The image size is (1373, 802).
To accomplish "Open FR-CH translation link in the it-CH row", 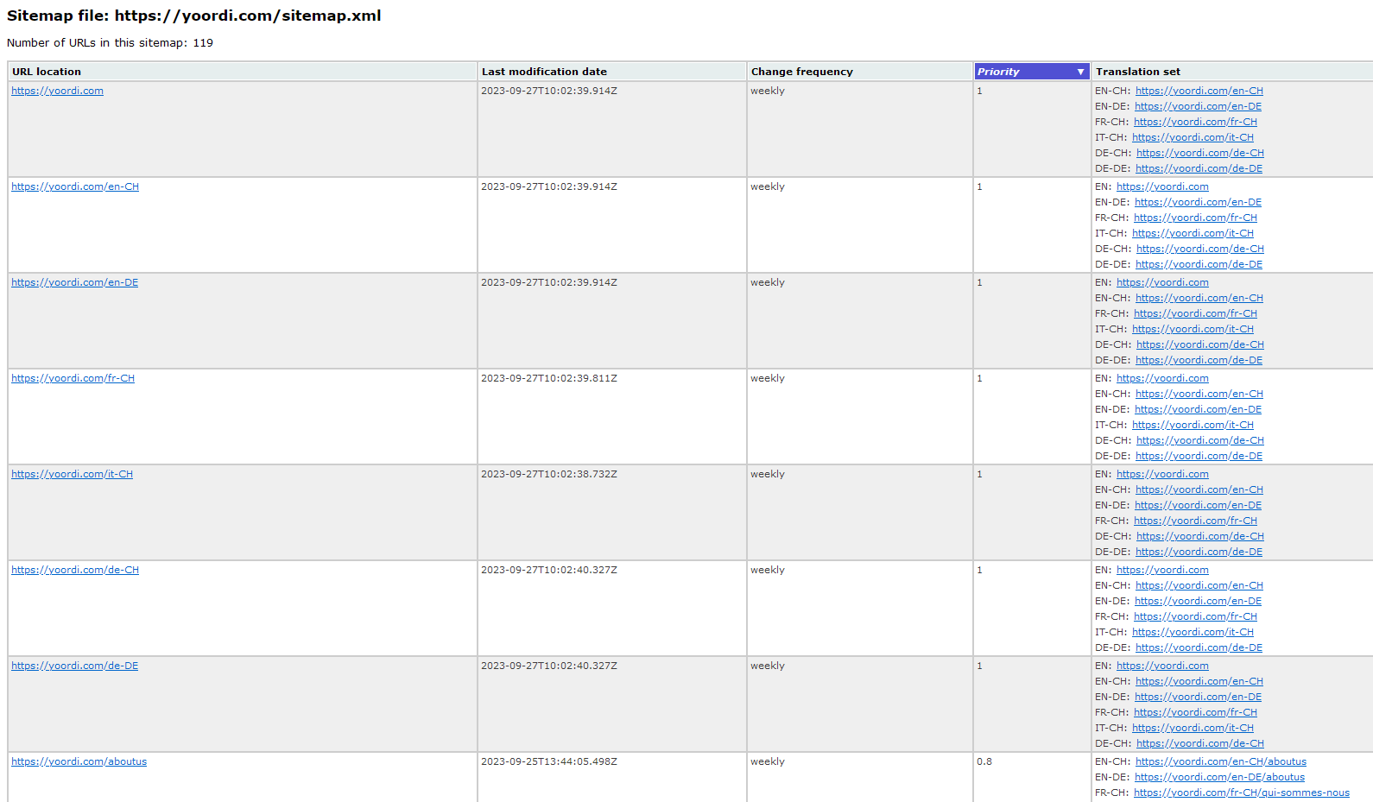I will pos(1195,521).
